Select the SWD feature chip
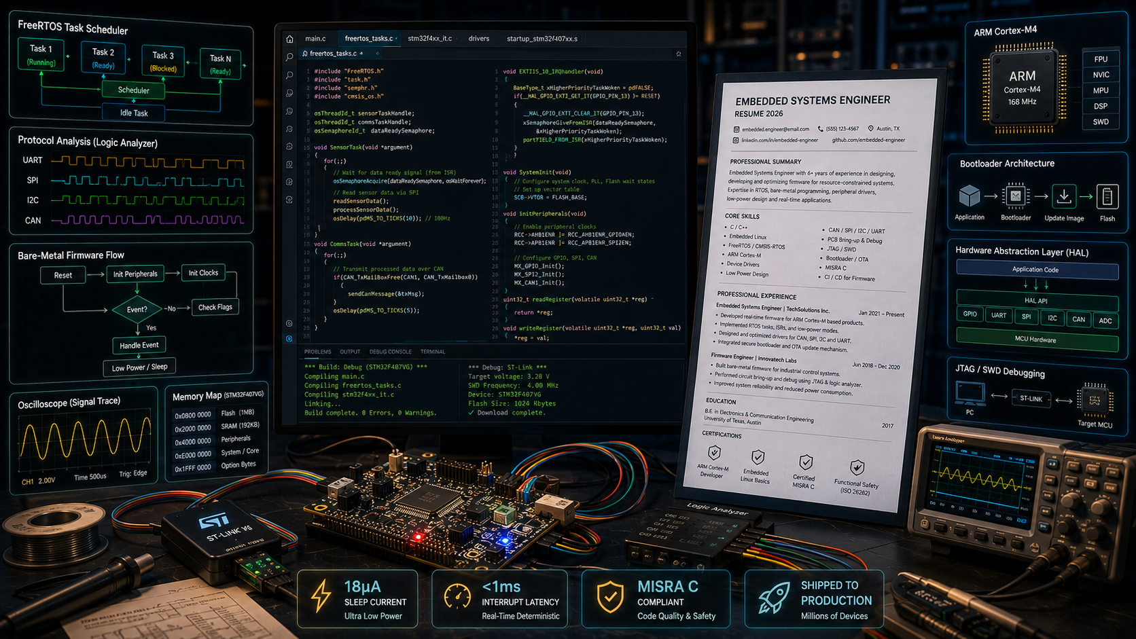Viewport: 1136px width, 639px height. (1101, 122)
